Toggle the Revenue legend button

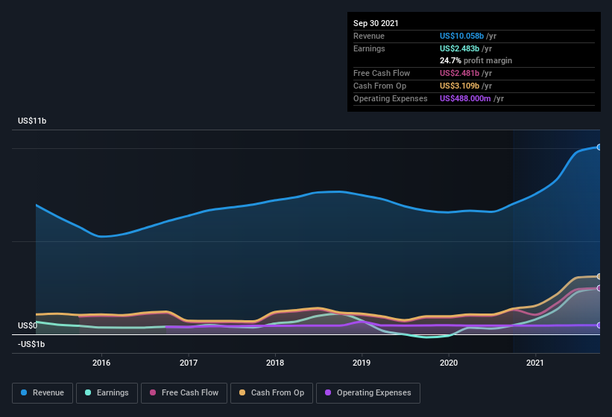42,393
